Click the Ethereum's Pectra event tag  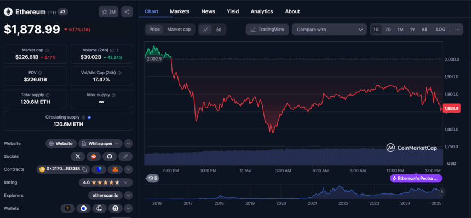416,178
